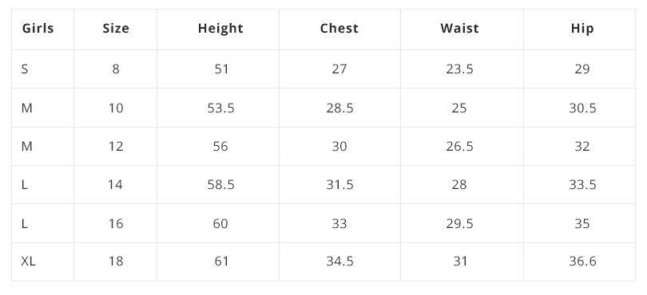Select size 8 cell
Image resolution: width=647 pixels, height=295 pixels.
(116, 69)
